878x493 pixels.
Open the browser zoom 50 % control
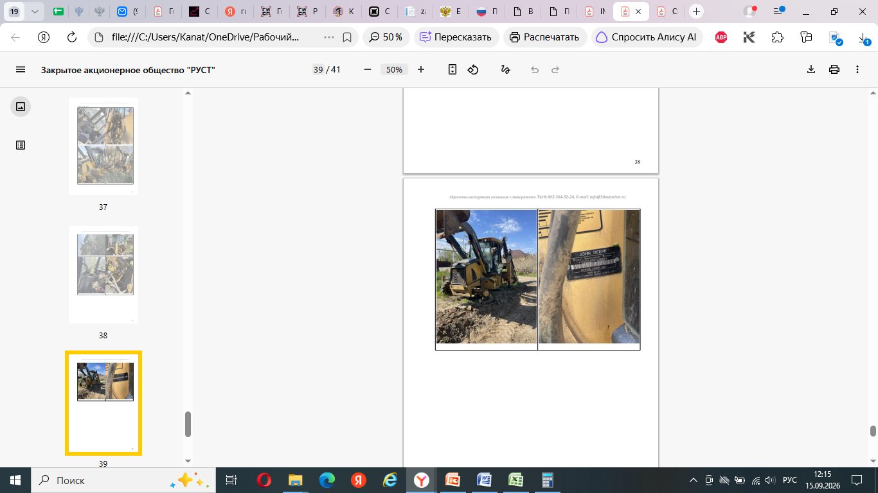386,37
